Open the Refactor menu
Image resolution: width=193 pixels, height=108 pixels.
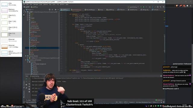point(46,4)
